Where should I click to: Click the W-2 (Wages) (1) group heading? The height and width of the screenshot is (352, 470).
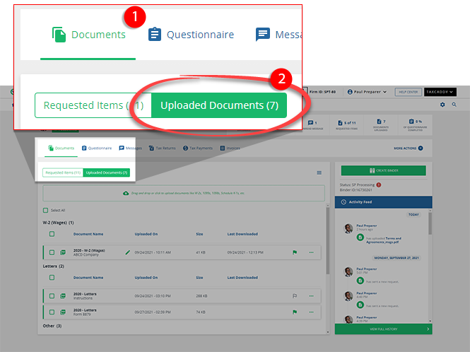(x=58, y=223)
